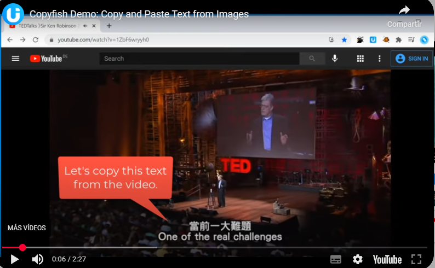This screenshot has width=435, height=268.
Task: Click the 0:06 / 2:27 time display
Action: [69, 259]
